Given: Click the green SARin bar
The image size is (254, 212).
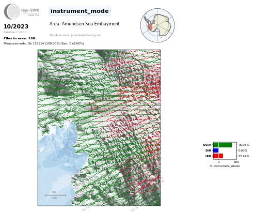Looking at the screenshot, I should click(x=223, y=145).
